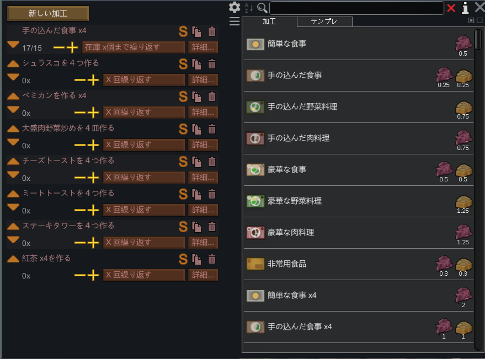The height and width of the screenshot is (359, 485).
Task: Open the info icon
Action: point(465,8)
